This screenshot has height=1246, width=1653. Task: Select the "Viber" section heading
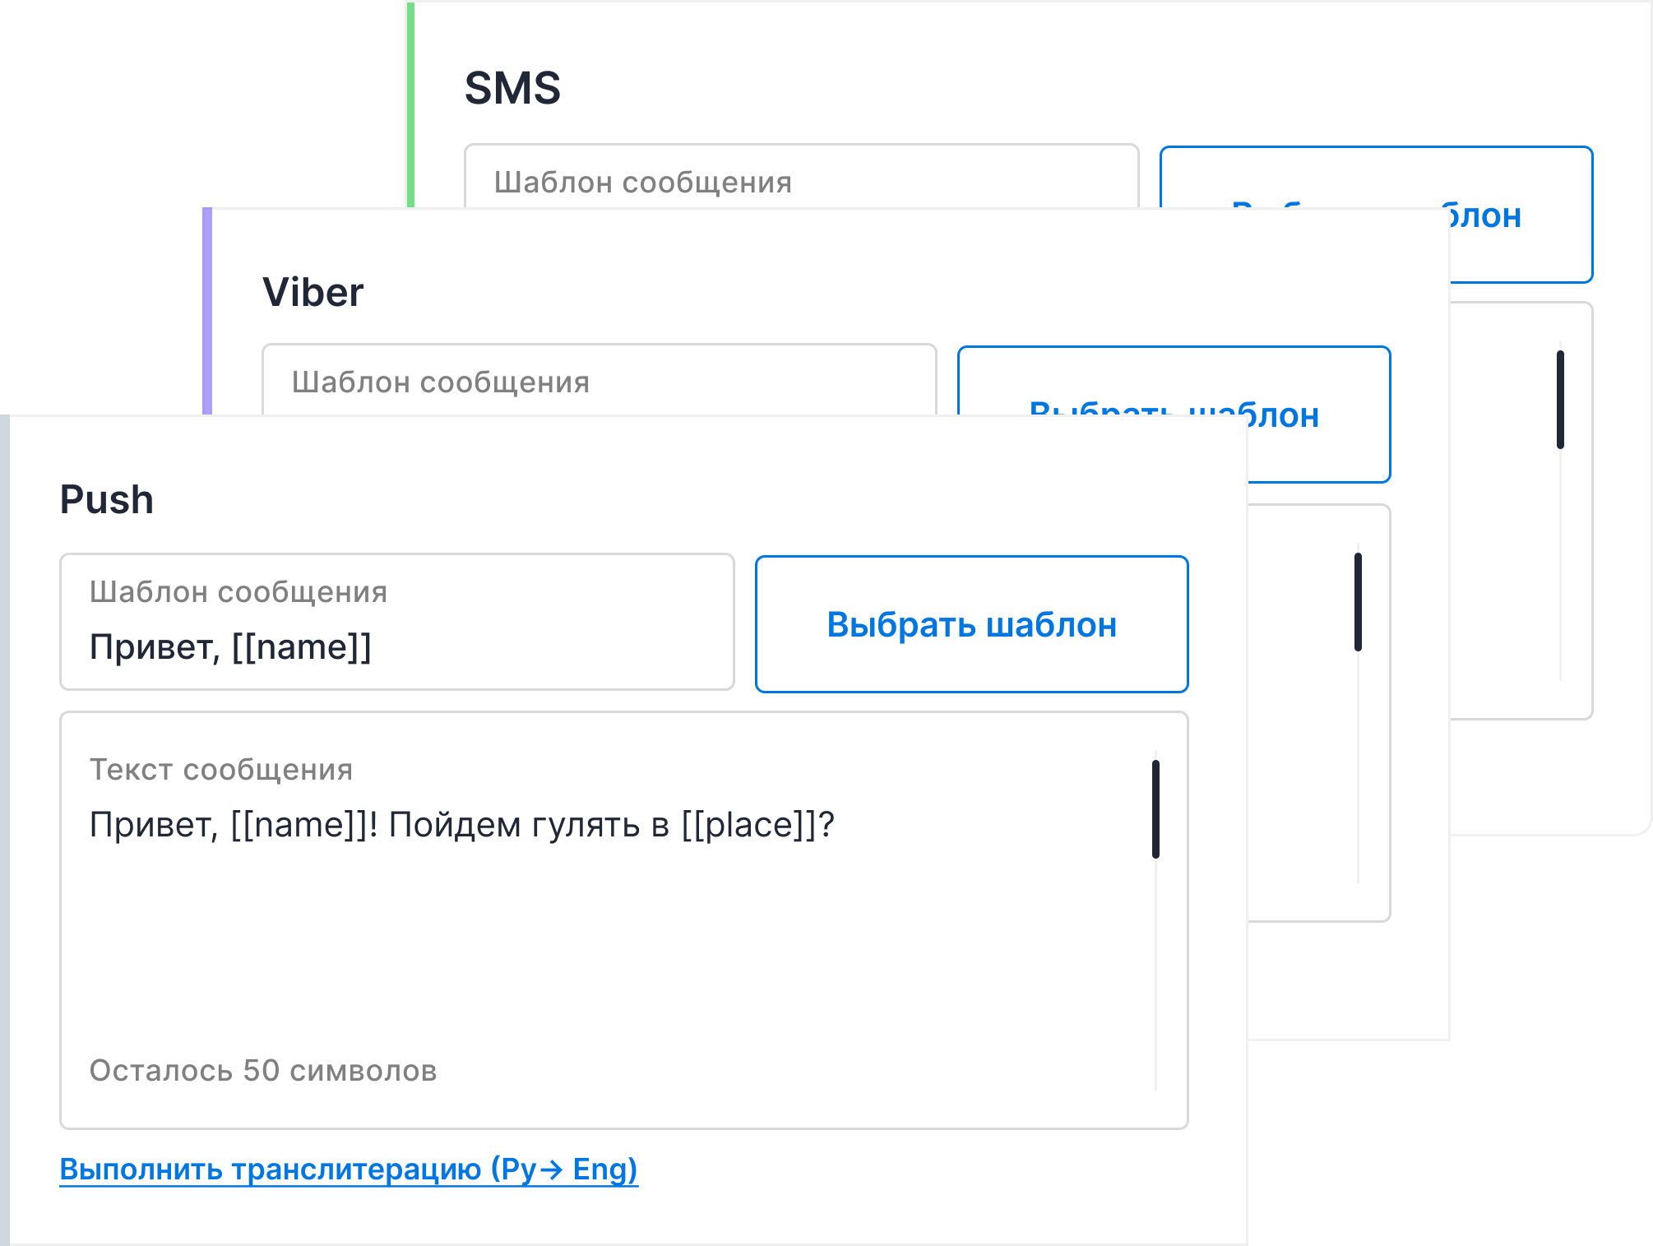(x=313, y=292)
